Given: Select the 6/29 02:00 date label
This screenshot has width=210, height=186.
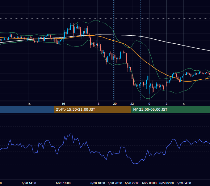Looking at the screenshot, I should (x=166, y=183).
